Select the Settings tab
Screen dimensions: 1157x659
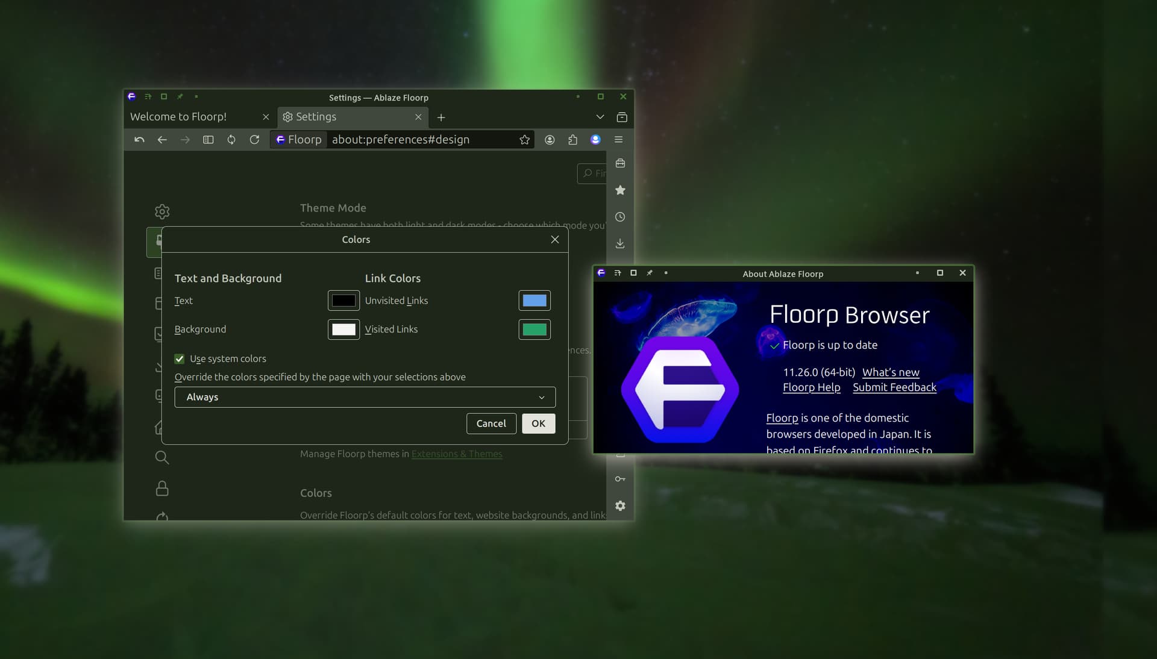point(352,117)
